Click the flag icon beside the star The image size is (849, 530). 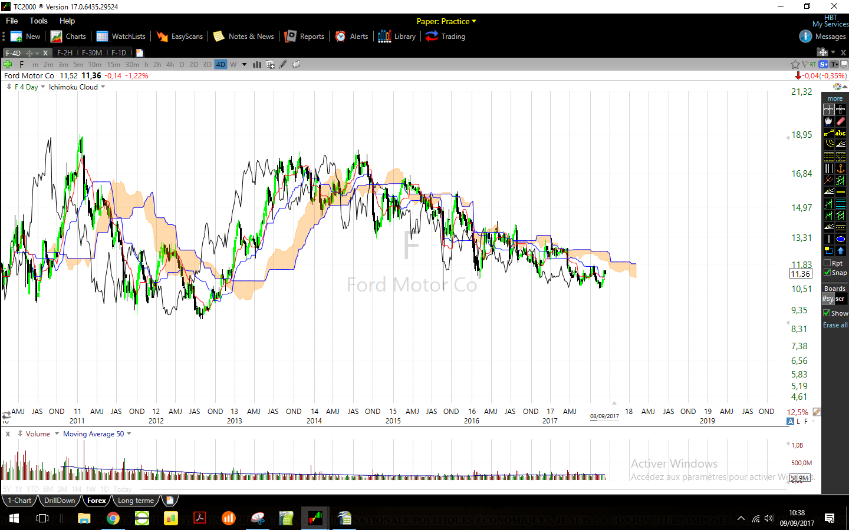point(805,65)
